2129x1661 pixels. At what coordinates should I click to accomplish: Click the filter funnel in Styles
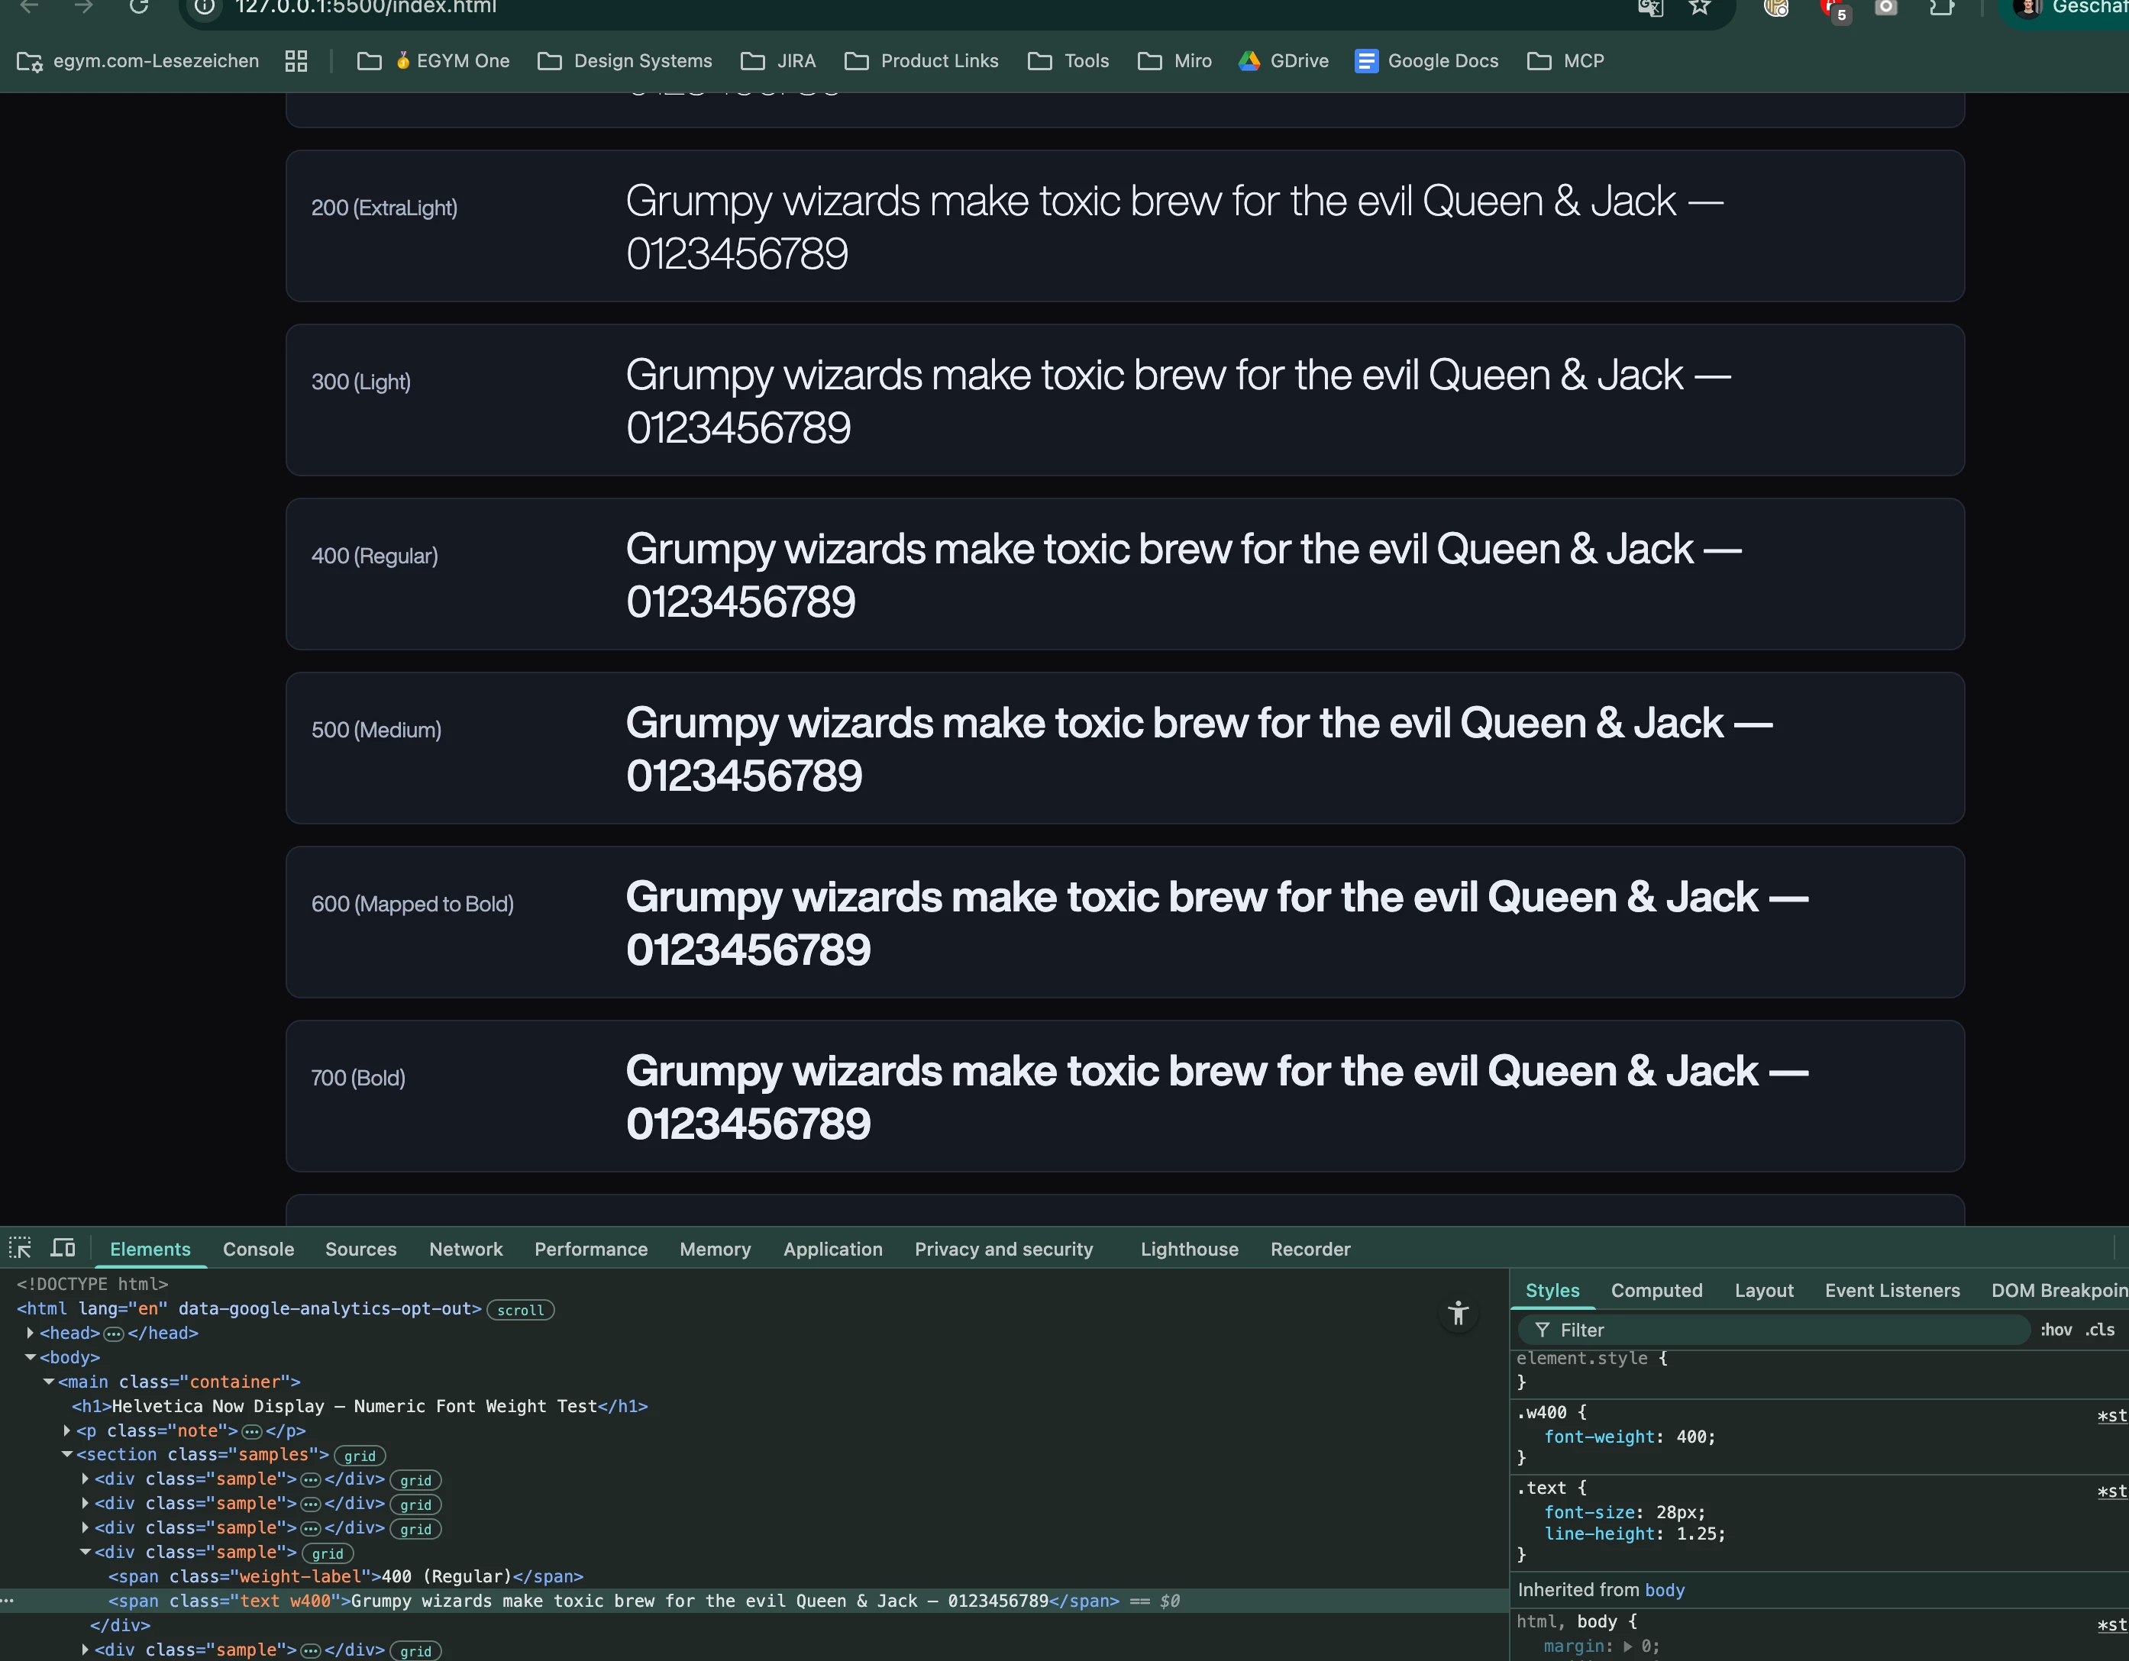coord(1543,1330)
